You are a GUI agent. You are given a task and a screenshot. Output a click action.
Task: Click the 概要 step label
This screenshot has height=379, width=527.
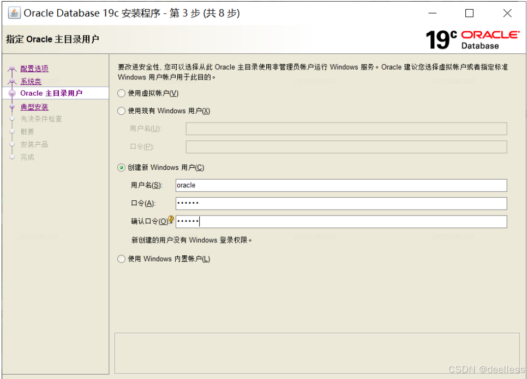coord(27,131)
